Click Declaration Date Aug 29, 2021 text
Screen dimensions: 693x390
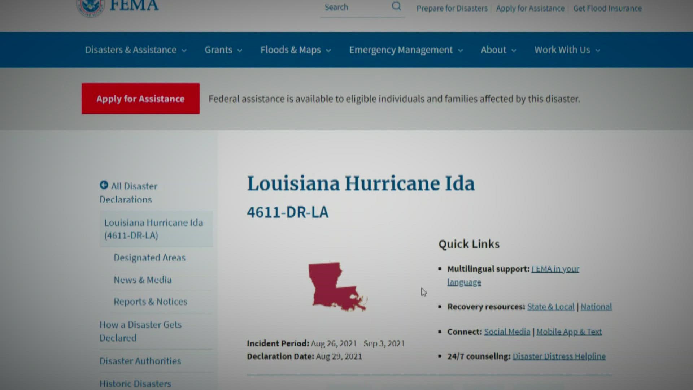304,356
